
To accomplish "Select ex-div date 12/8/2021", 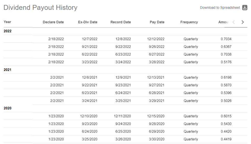I will [90, 77].
